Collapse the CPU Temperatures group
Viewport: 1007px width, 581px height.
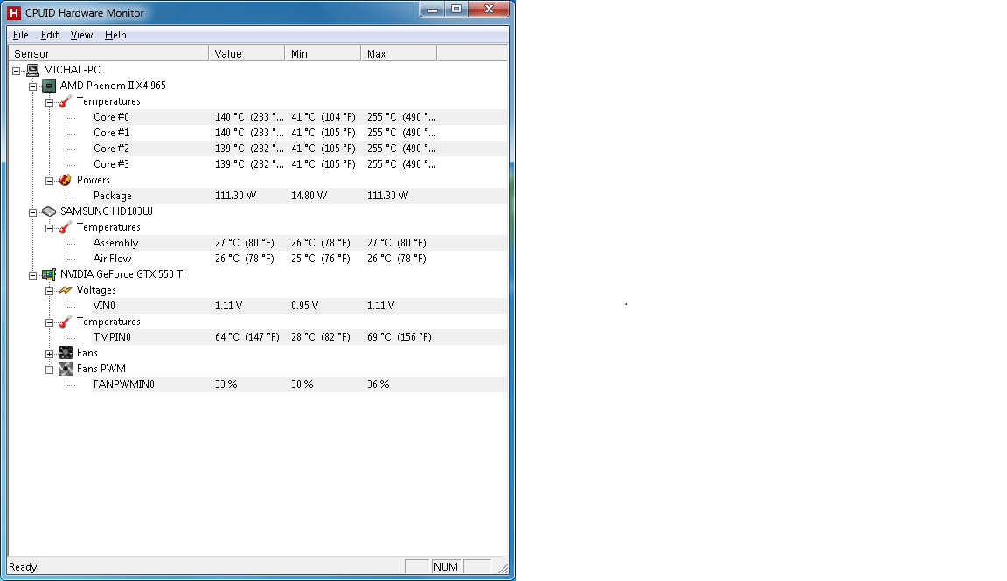pos(50,102)
